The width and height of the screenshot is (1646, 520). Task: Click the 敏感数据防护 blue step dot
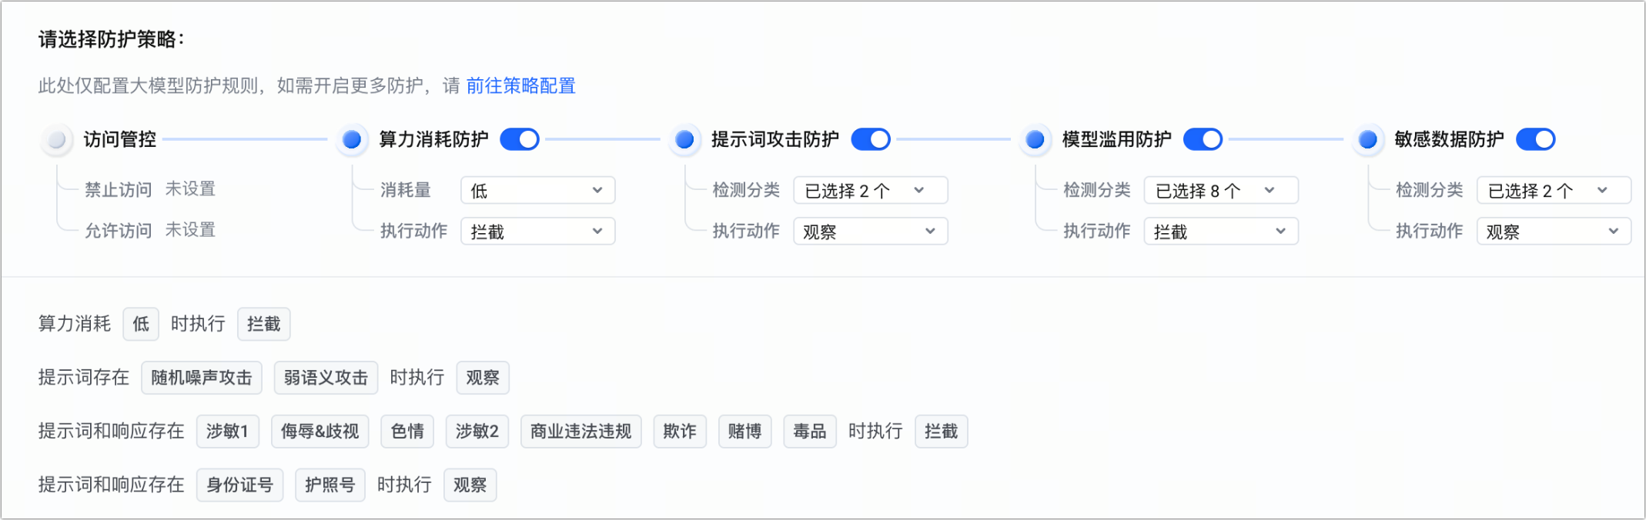click(x=1368, y=140)
